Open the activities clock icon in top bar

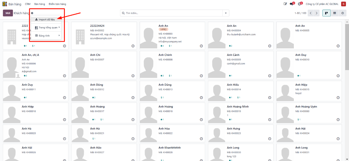pyautogui.click(x=300, y=4)
